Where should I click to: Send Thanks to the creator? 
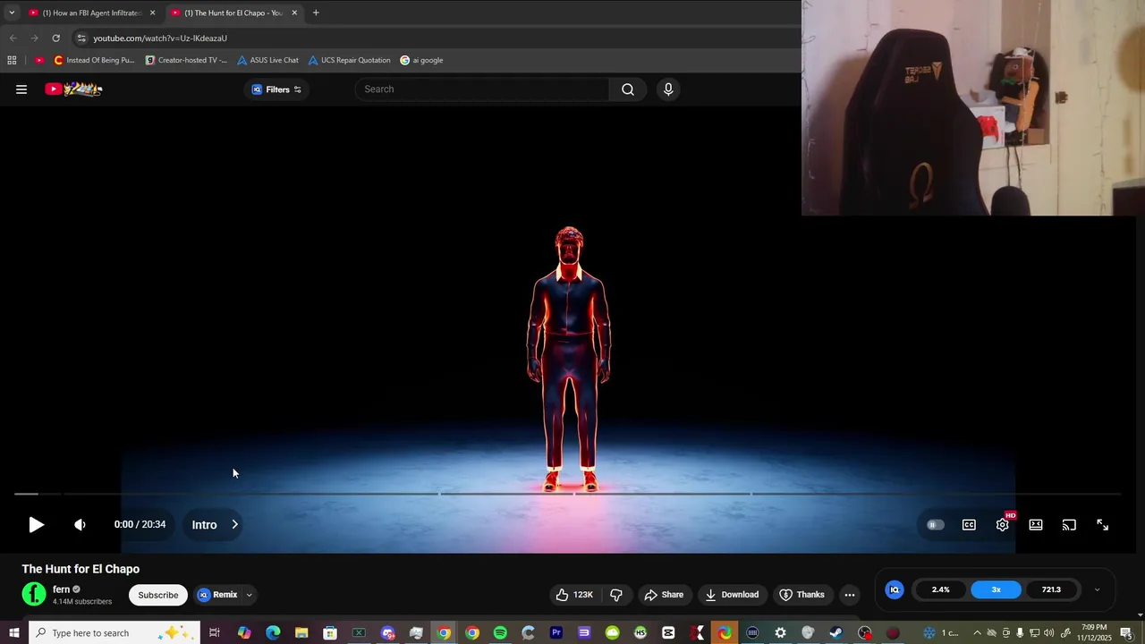click(801, 595)
